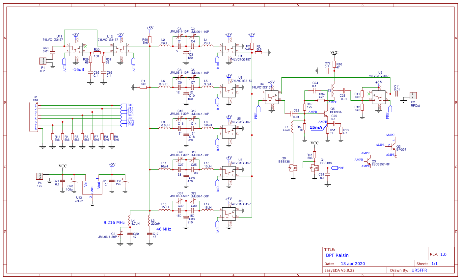Select the T3 transformer symbol
The height and width of the screenshot is (280, 461).
[334, 91]
